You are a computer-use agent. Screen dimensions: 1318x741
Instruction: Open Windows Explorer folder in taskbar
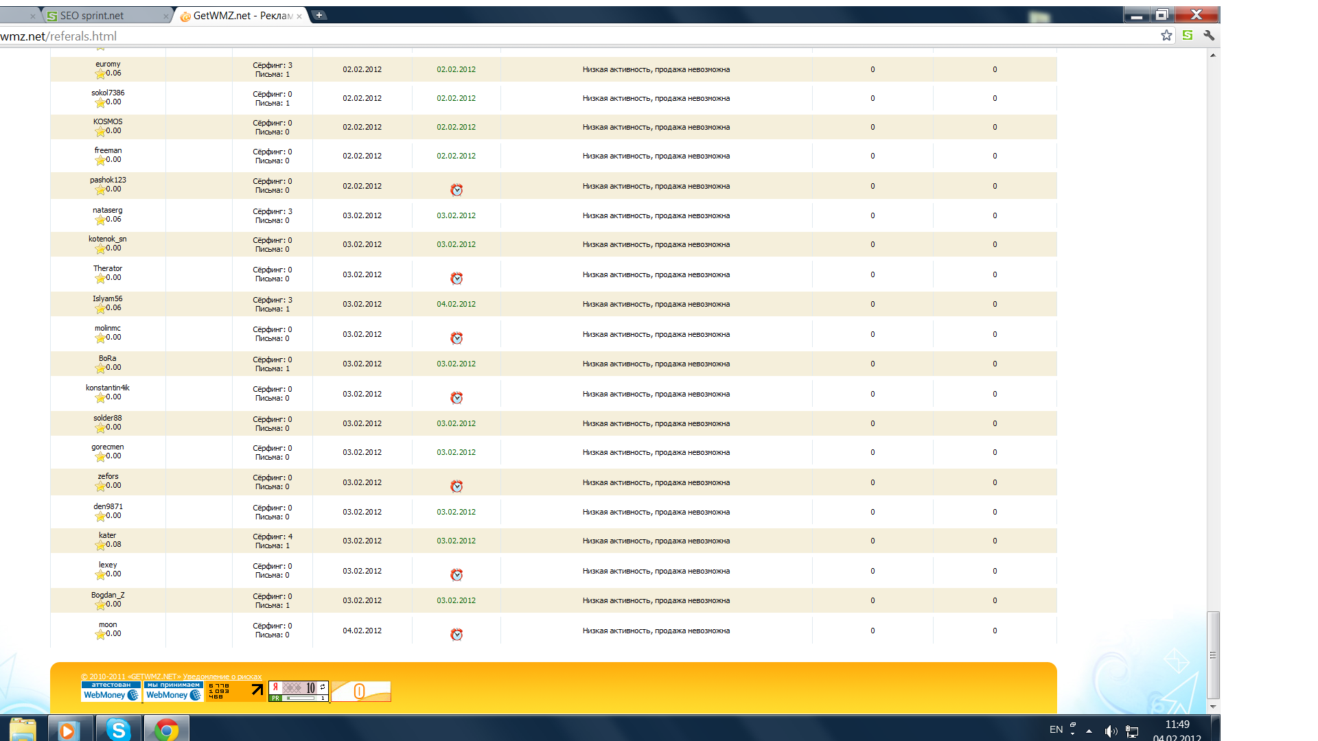click(23, 729)
